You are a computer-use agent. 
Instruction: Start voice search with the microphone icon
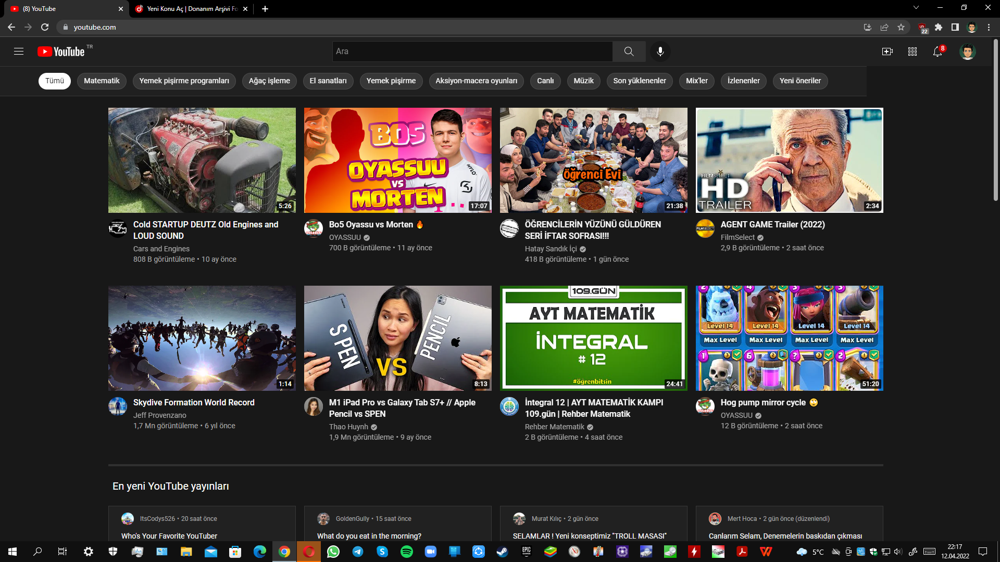tap(660, 51)
